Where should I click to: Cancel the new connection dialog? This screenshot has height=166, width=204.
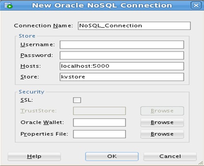[x=170, y=156]
